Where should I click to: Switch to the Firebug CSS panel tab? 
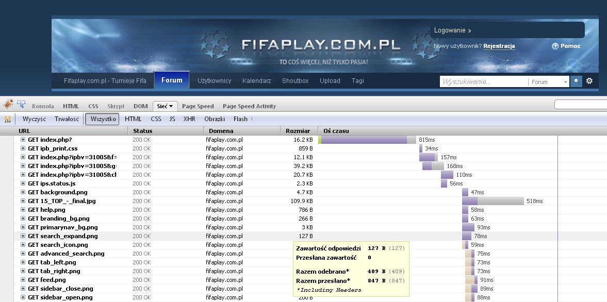point(93,106)
